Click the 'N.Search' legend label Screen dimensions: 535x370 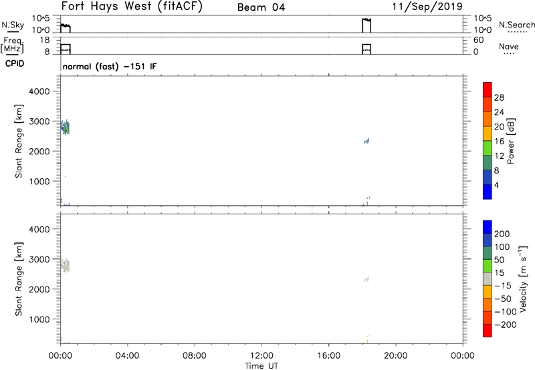coord(516,25)
